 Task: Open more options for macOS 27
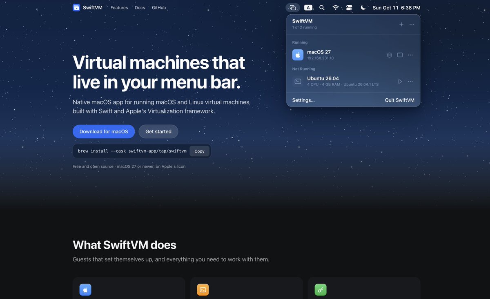(410, 55)
